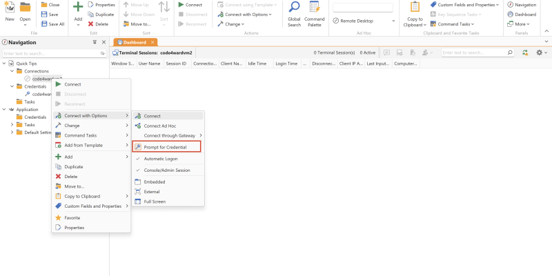
Task: Click the New session ribbon icon
Action: click(x=10, y=14)
